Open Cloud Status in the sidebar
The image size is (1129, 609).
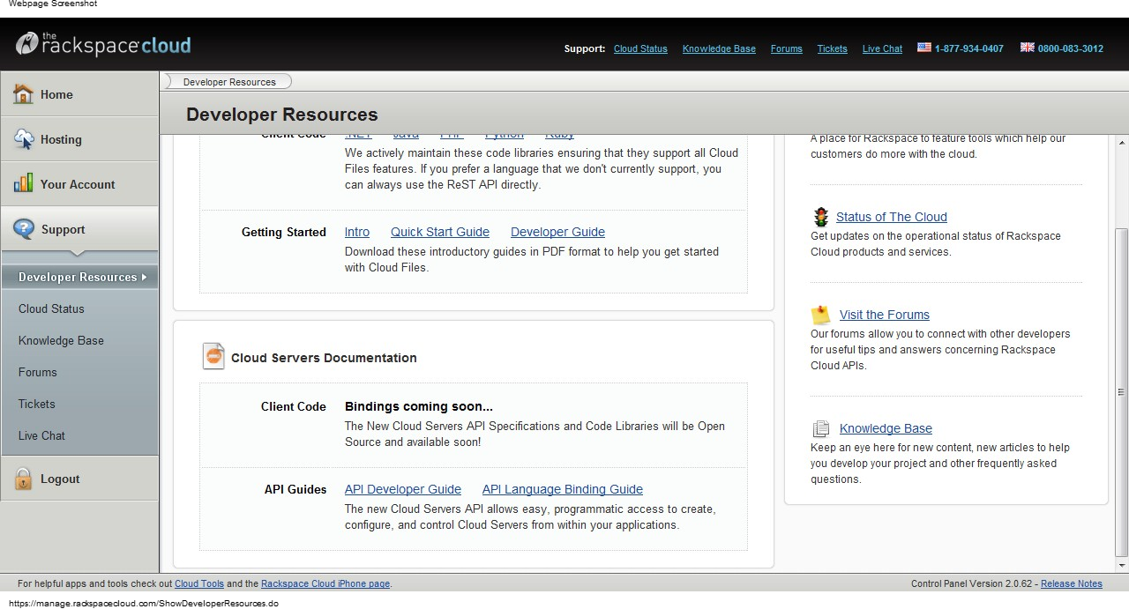click(51, 308)
